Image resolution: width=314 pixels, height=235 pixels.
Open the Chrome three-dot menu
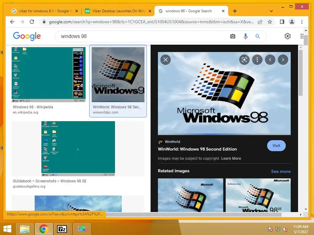[302, 22]
